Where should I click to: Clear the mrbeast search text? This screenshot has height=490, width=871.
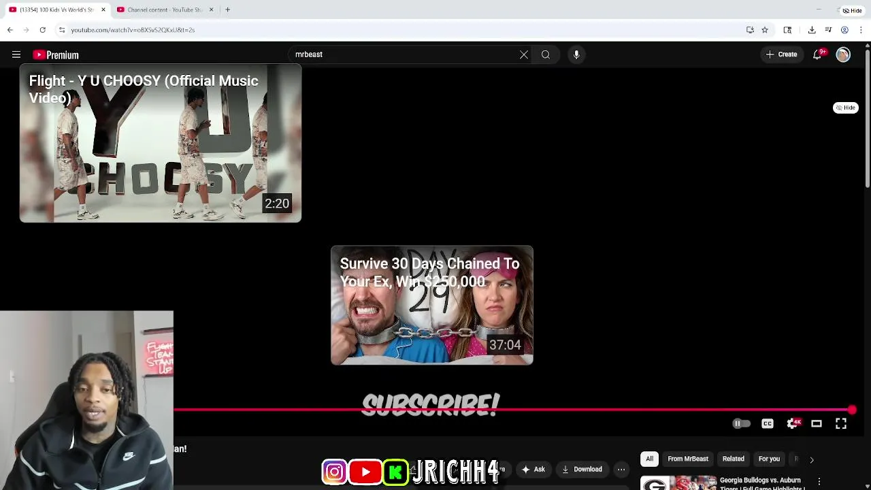pos(524,54)
